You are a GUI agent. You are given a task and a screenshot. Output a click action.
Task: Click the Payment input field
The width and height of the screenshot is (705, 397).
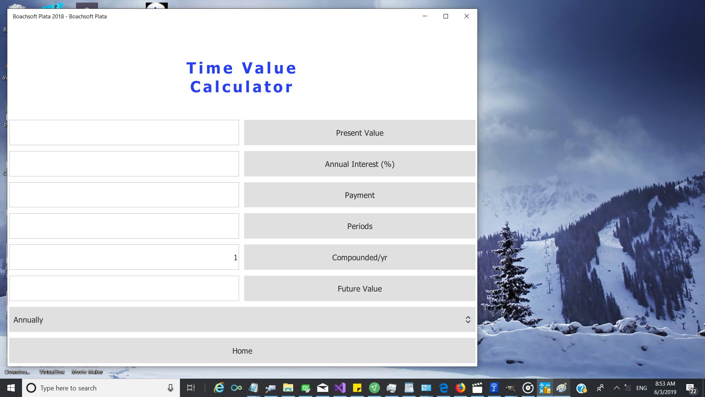pos(124,195)
